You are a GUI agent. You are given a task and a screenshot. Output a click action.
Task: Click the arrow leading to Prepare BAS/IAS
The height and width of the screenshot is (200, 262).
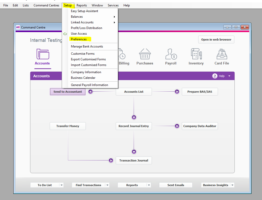tap(177, 92)
